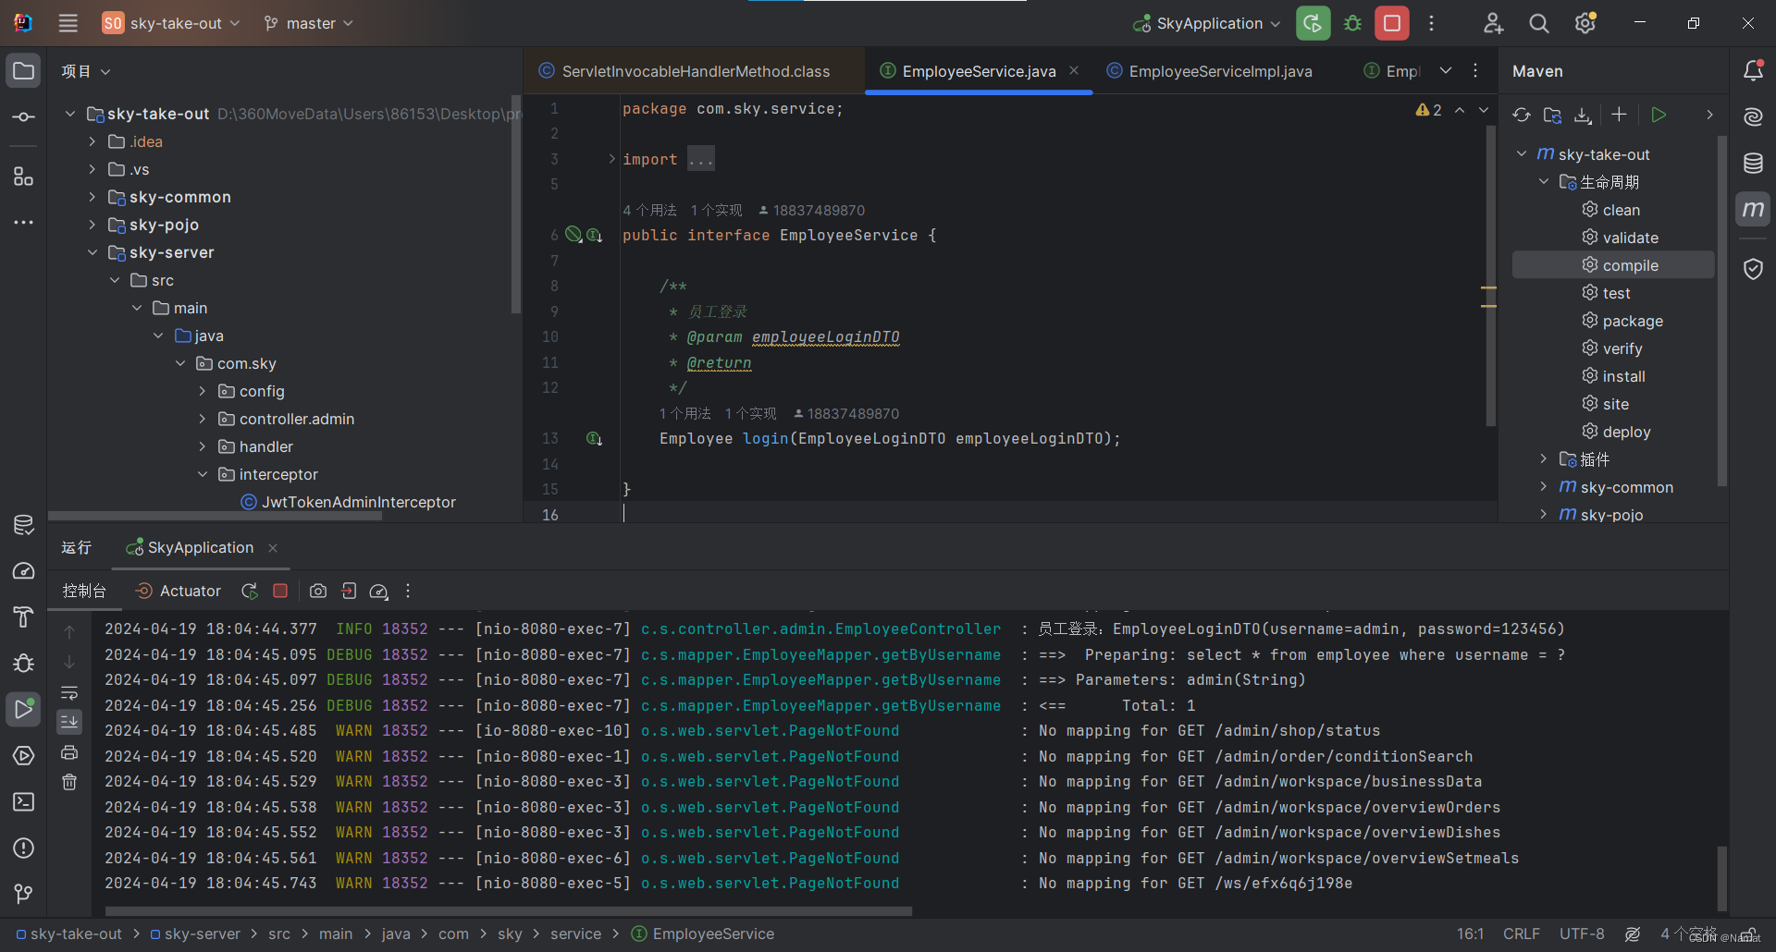
Task: Toggle the Git tool window
Action: tap(24, 894)
